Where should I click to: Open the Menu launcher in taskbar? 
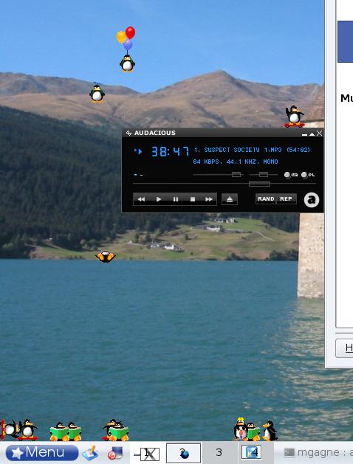click(x=42, y=452)
